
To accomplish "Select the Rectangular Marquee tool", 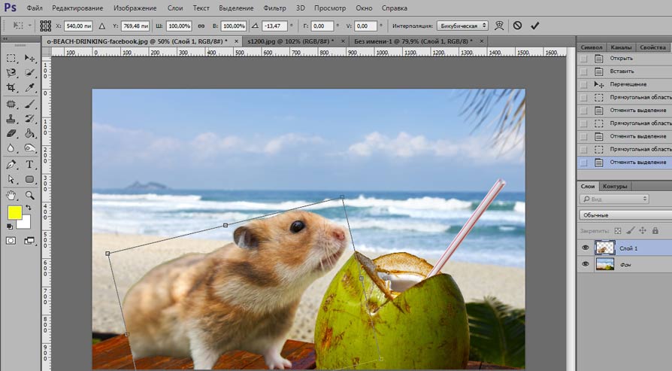I will [11, 58].
